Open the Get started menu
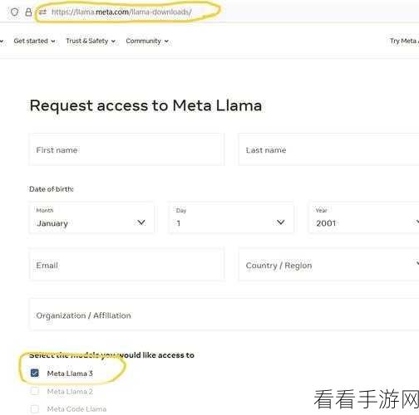 pyautogui.click(x=34, y=41)
